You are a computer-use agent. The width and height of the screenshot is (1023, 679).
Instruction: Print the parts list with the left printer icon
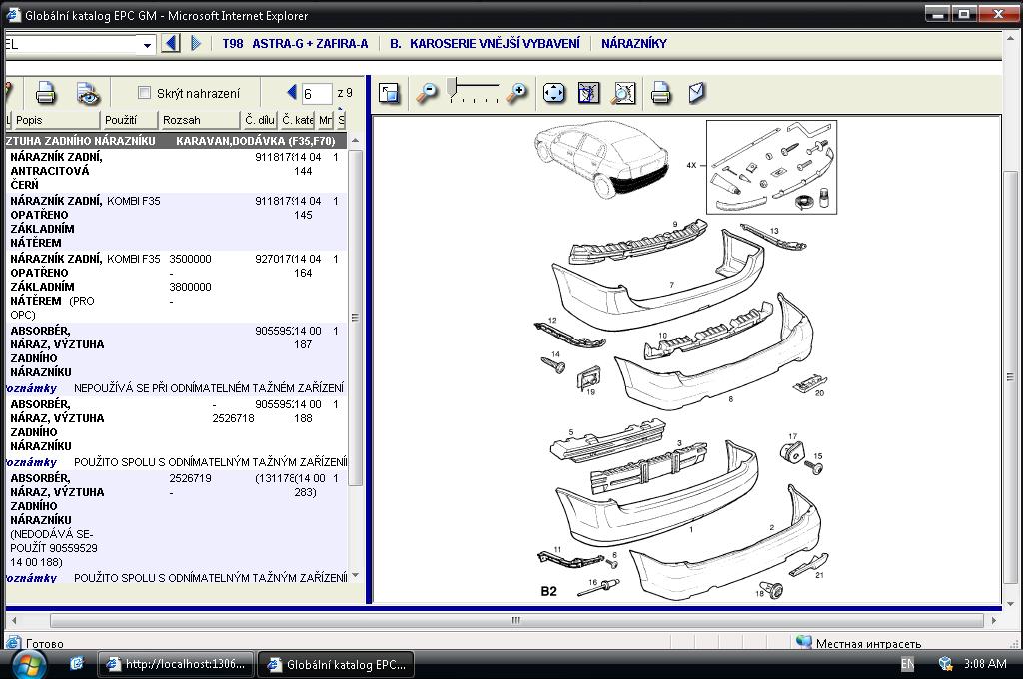point(46,94)
